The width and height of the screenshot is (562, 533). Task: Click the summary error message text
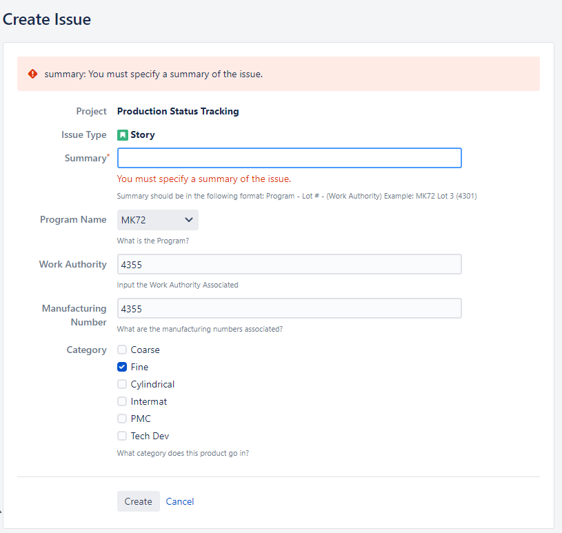[x=199, y=179]
